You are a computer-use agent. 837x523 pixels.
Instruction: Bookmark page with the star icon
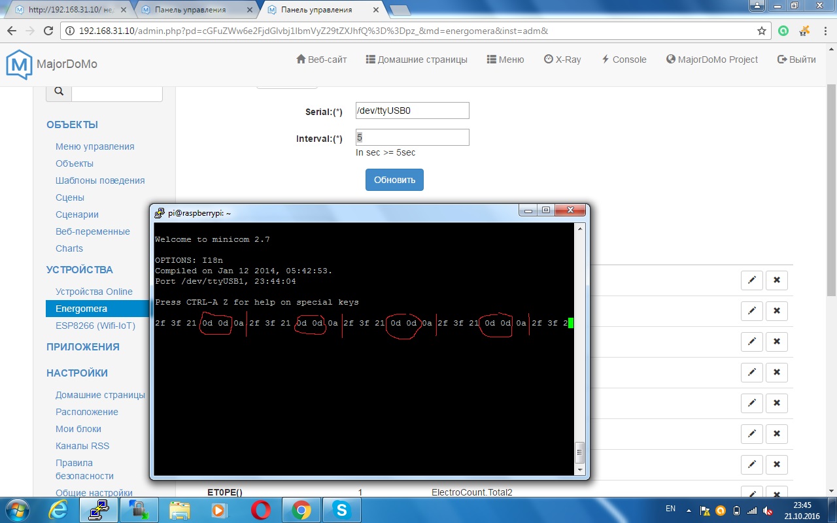pyautogui.click(x=762, y=31)
